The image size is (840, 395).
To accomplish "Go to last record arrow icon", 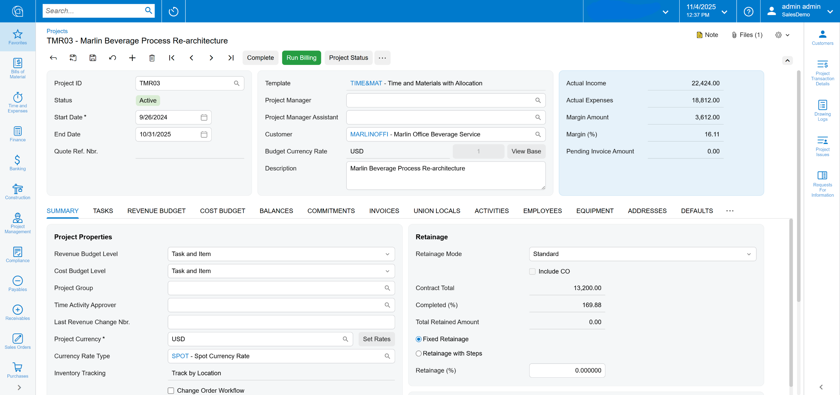I will [231, 58].
